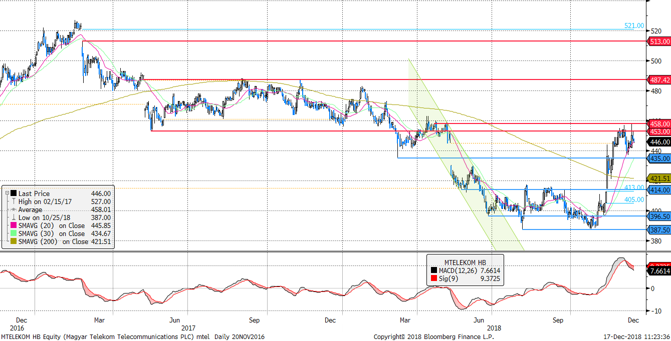
Task: Click the MTELEKOM HB title in MACD legend
Action: pyautogui.click(x=465, y=262)
